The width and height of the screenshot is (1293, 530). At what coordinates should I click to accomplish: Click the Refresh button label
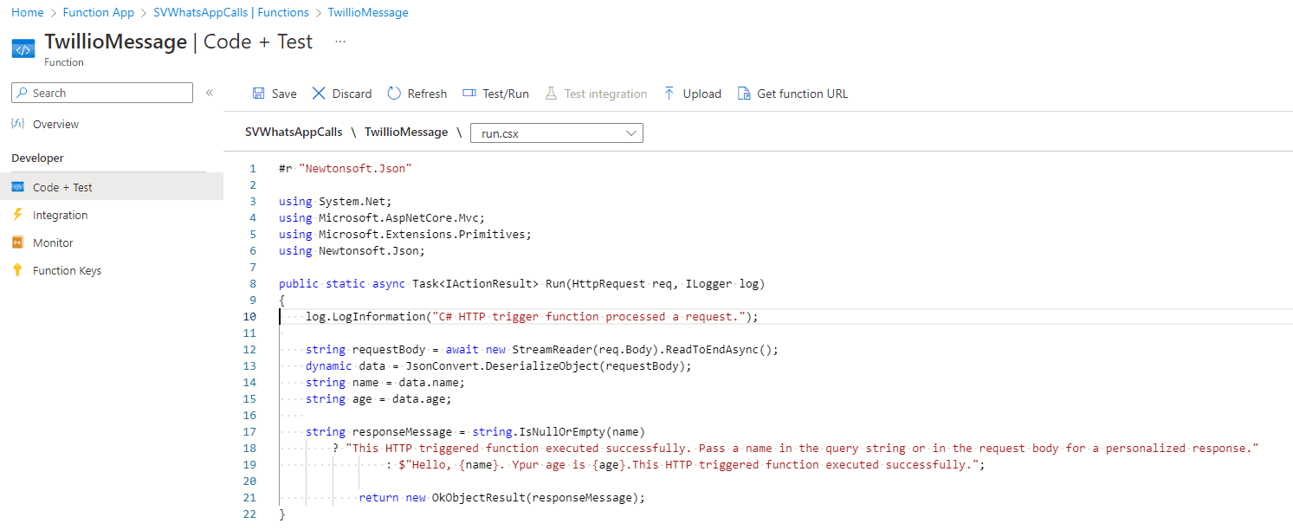pyautogui.click(x=427, y=94)
